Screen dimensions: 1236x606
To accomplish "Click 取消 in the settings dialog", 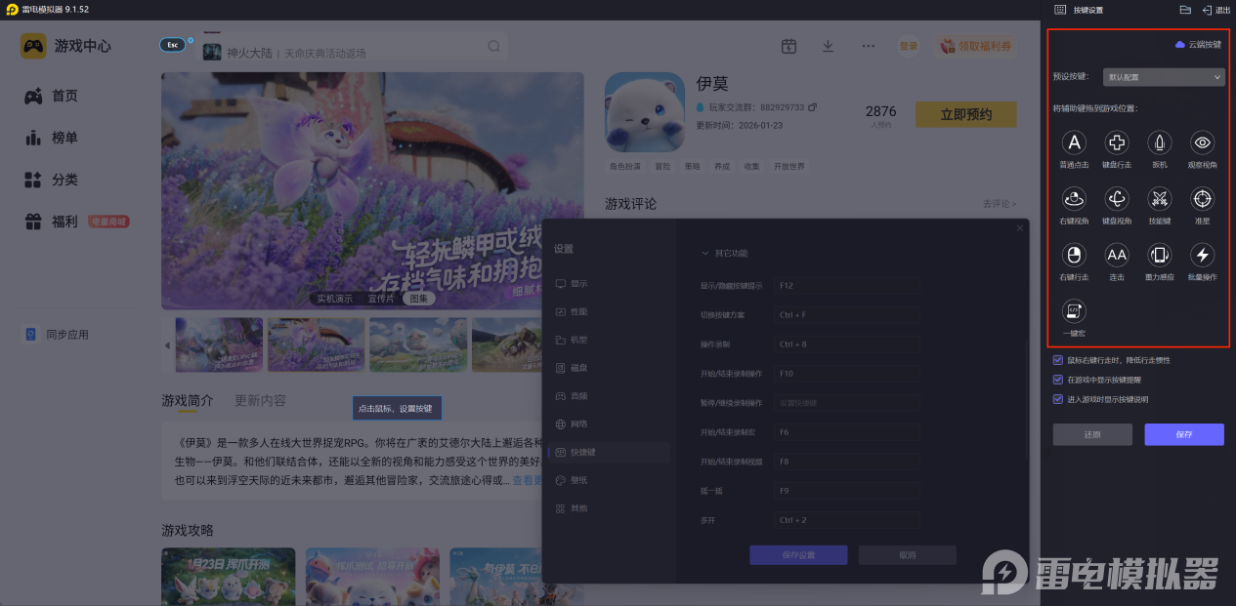I will [908, 554].
